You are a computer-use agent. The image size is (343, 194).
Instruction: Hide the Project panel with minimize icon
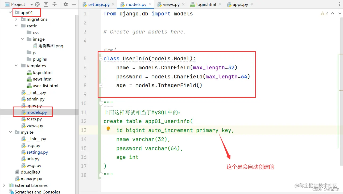point(74,5)
